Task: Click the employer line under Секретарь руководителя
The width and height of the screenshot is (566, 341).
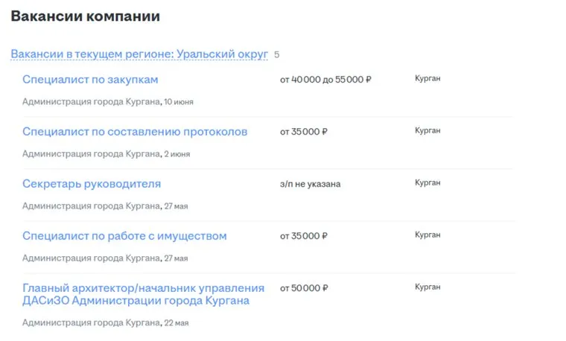Action: click(105, 206)
